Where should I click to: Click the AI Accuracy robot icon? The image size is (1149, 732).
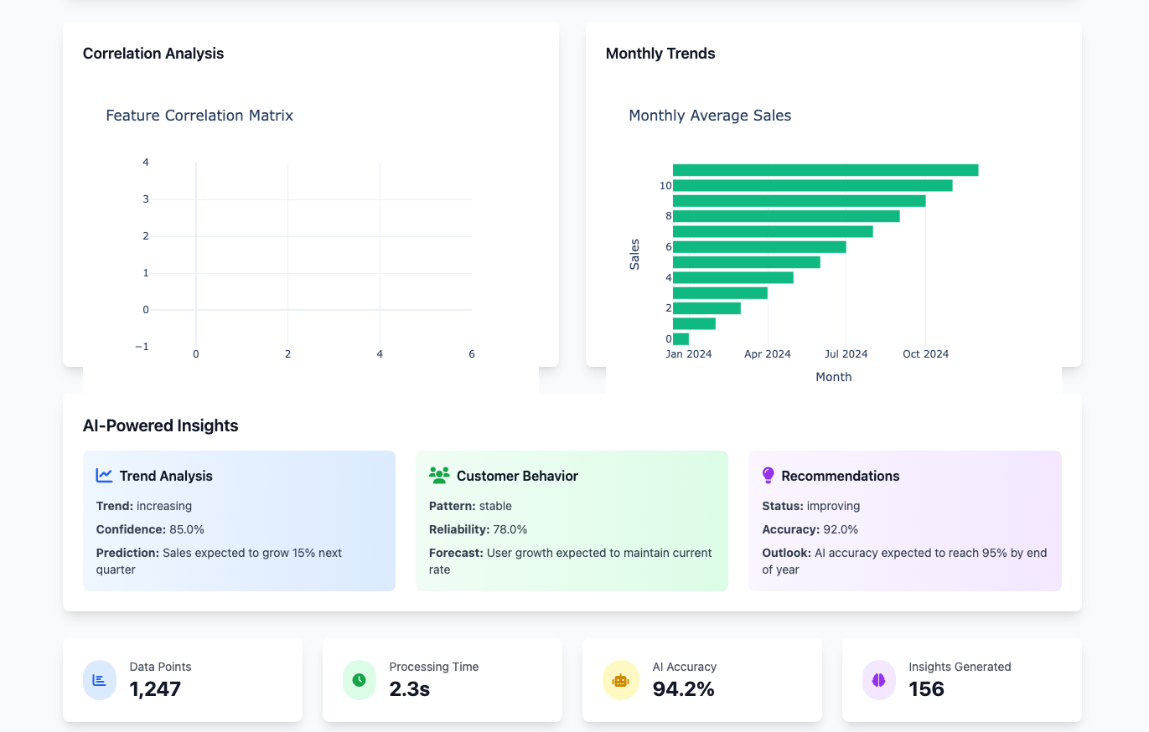620,680
